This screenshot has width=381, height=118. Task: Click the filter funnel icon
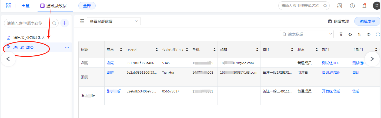click(x=341, y=34)
